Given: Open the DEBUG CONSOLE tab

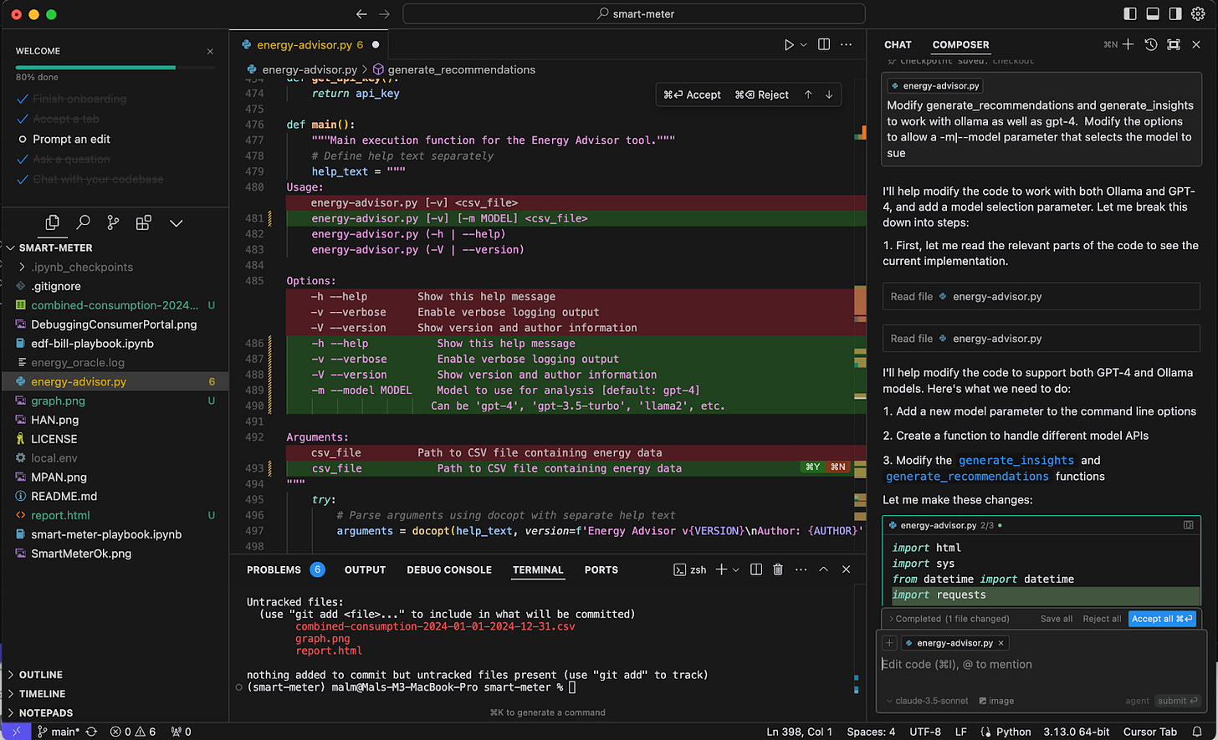Looking at the screenshot, I should (x=449, y=569).
